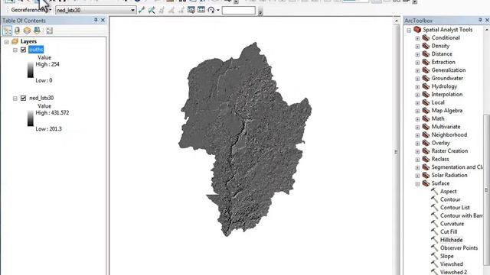Click the map view scroll up arrow
490x275 pixels.
(397, 21)
